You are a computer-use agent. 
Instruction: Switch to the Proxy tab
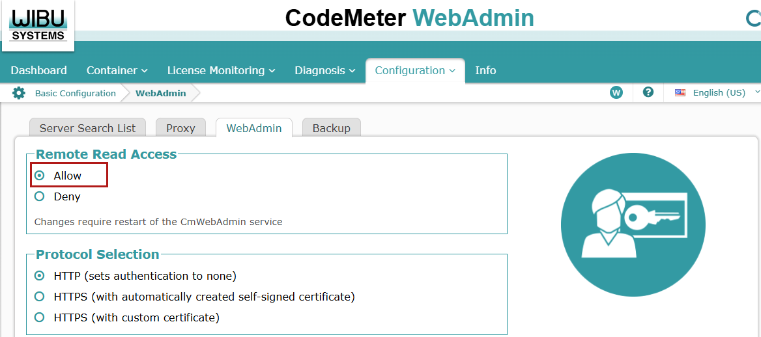[180, 128]
